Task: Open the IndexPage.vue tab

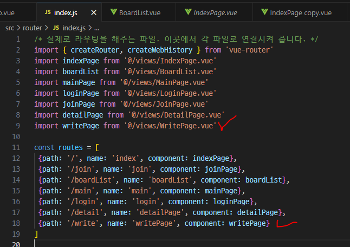Action: [215, 12]
